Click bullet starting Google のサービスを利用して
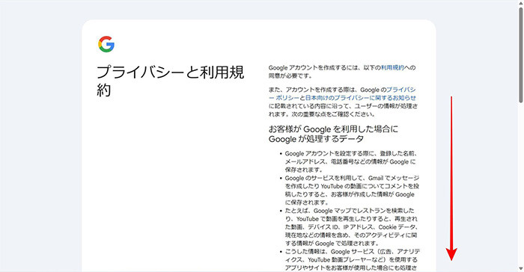 (x=352, y=191)
